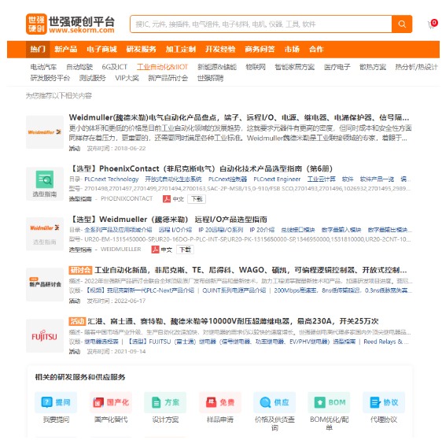
Task: Open the 电子商城 menu item
Action: (x=101, y=50)
